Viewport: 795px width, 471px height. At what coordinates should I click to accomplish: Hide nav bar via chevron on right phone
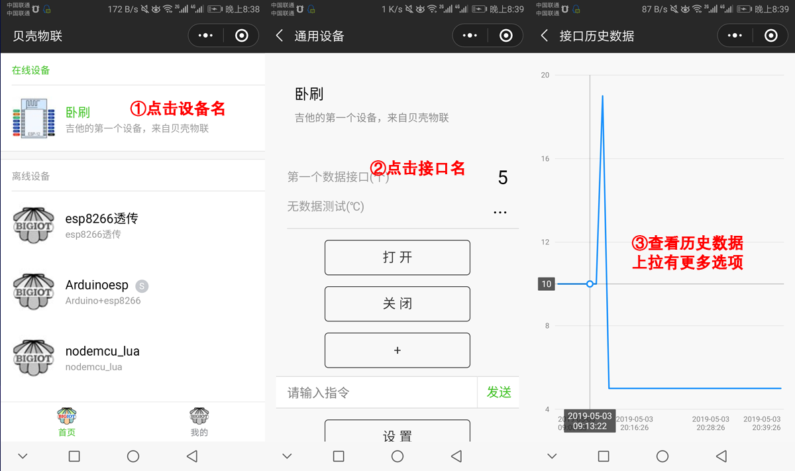click(552, 456)
